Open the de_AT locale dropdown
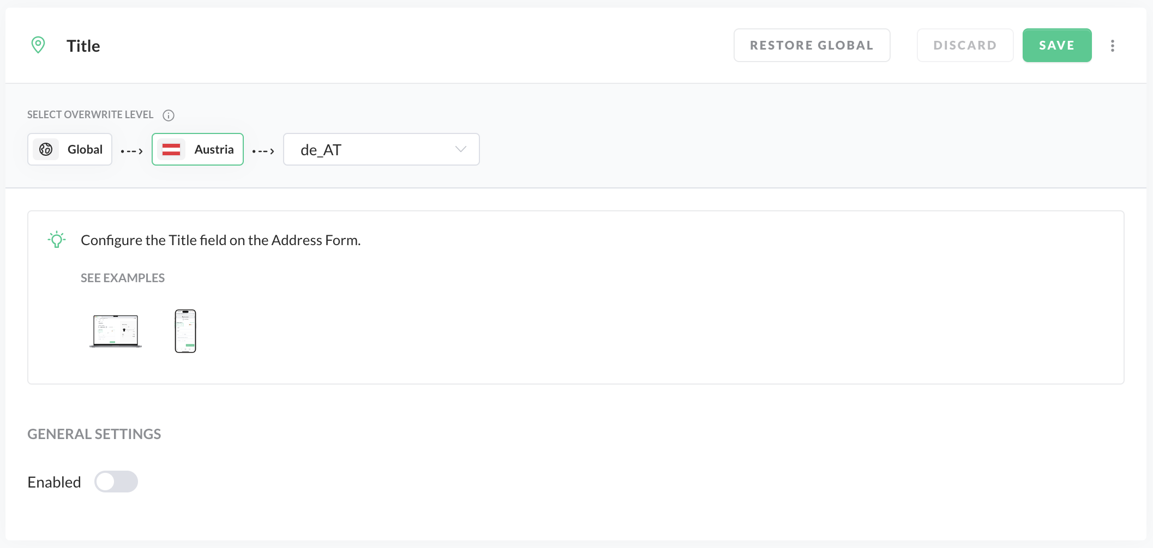 (x=381, y=149)
